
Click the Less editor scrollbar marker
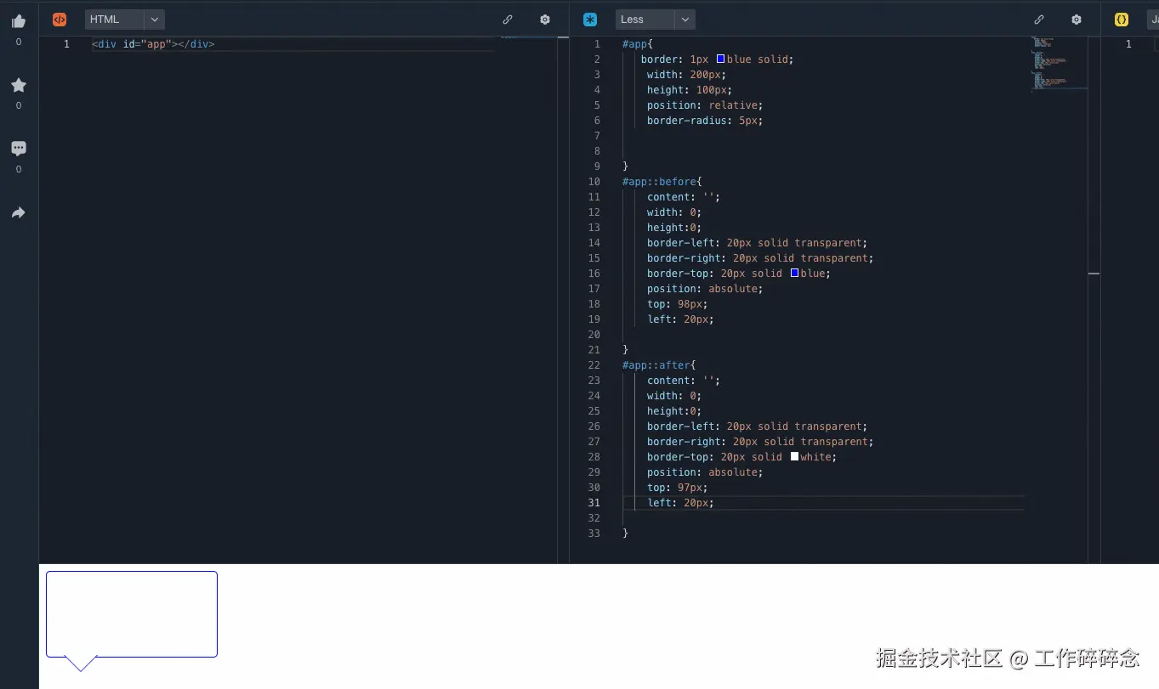[x=1094, y=274]
